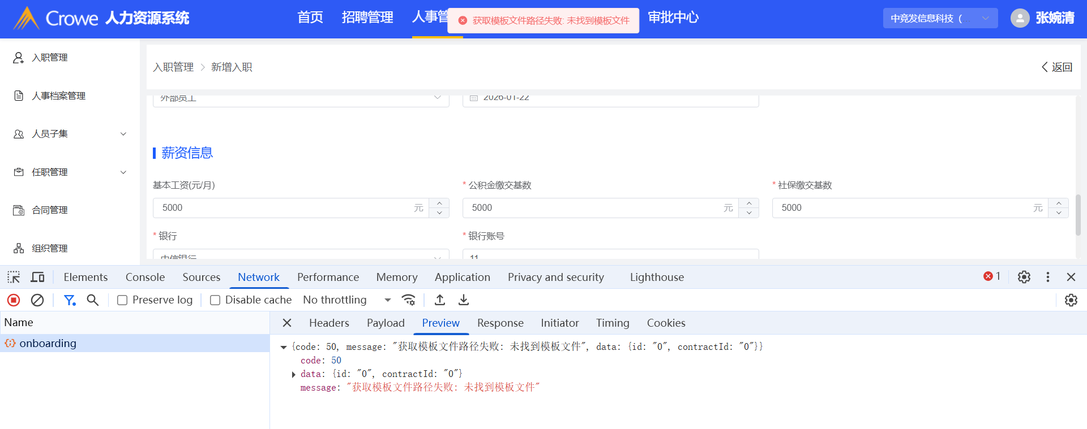Open the Lighthouse tab

(657, 277)
